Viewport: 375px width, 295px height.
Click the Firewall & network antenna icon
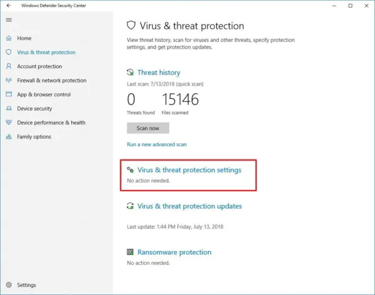[9, 80]
